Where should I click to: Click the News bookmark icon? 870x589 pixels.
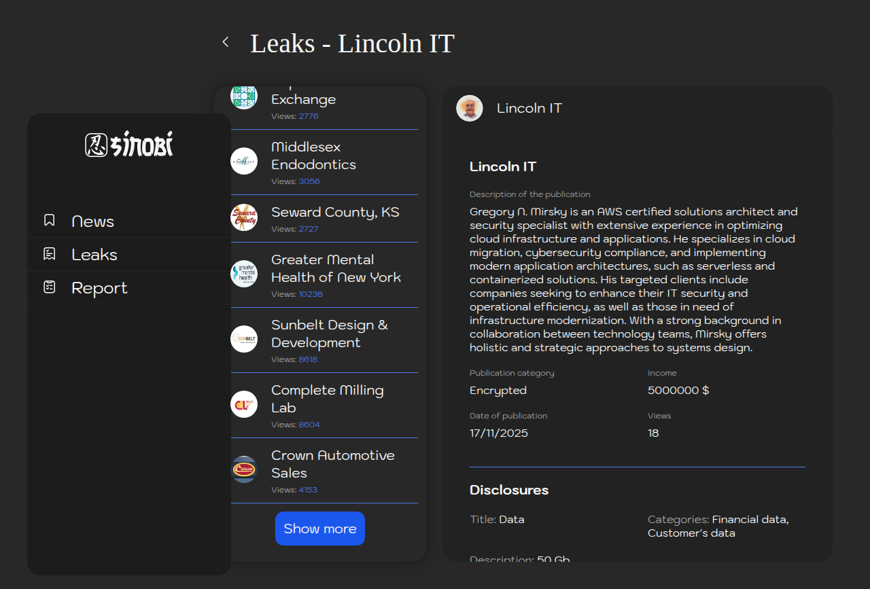tap(50, 220)
